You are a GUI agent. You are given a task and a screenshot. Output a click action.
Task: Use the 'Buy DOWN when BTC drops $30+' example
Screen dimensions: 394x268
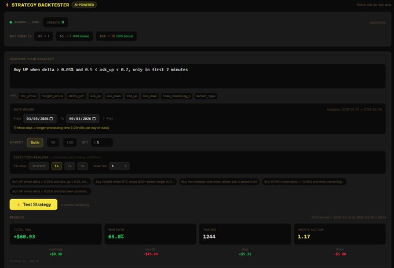click(x=134, y=182)
